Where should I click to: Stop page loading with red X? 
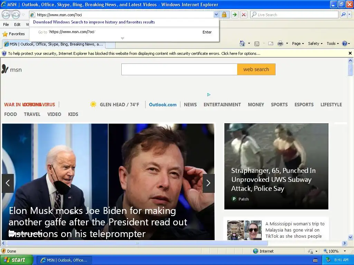(244, 14)
